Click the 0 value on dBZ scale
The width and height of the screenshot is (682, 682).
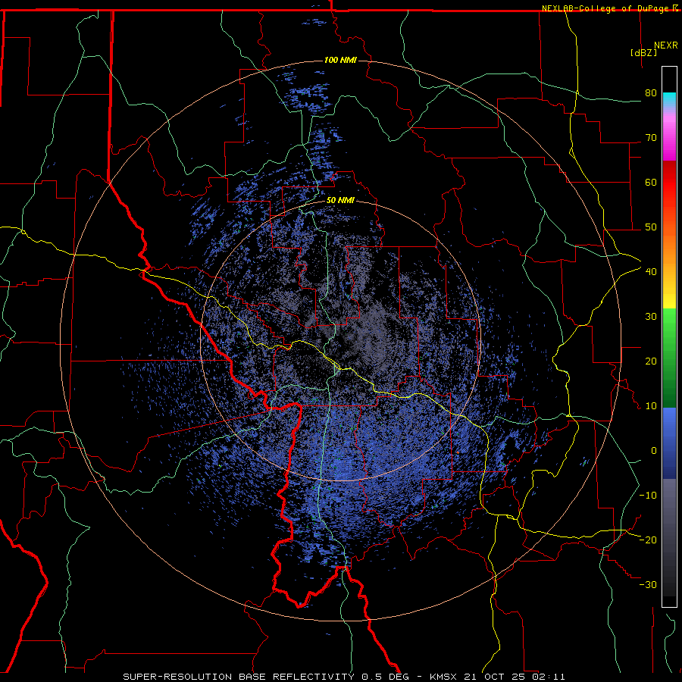tap(654, 451)
